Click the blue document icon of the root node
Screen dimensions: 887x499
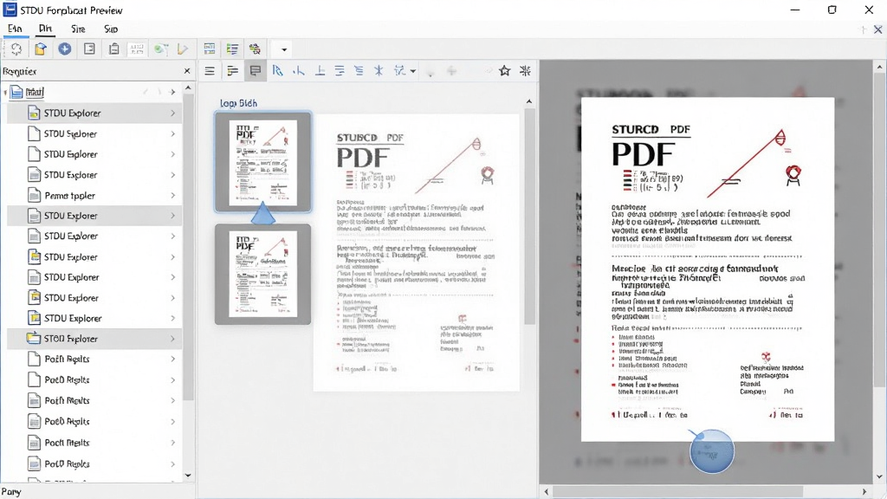tap(16, 92)
